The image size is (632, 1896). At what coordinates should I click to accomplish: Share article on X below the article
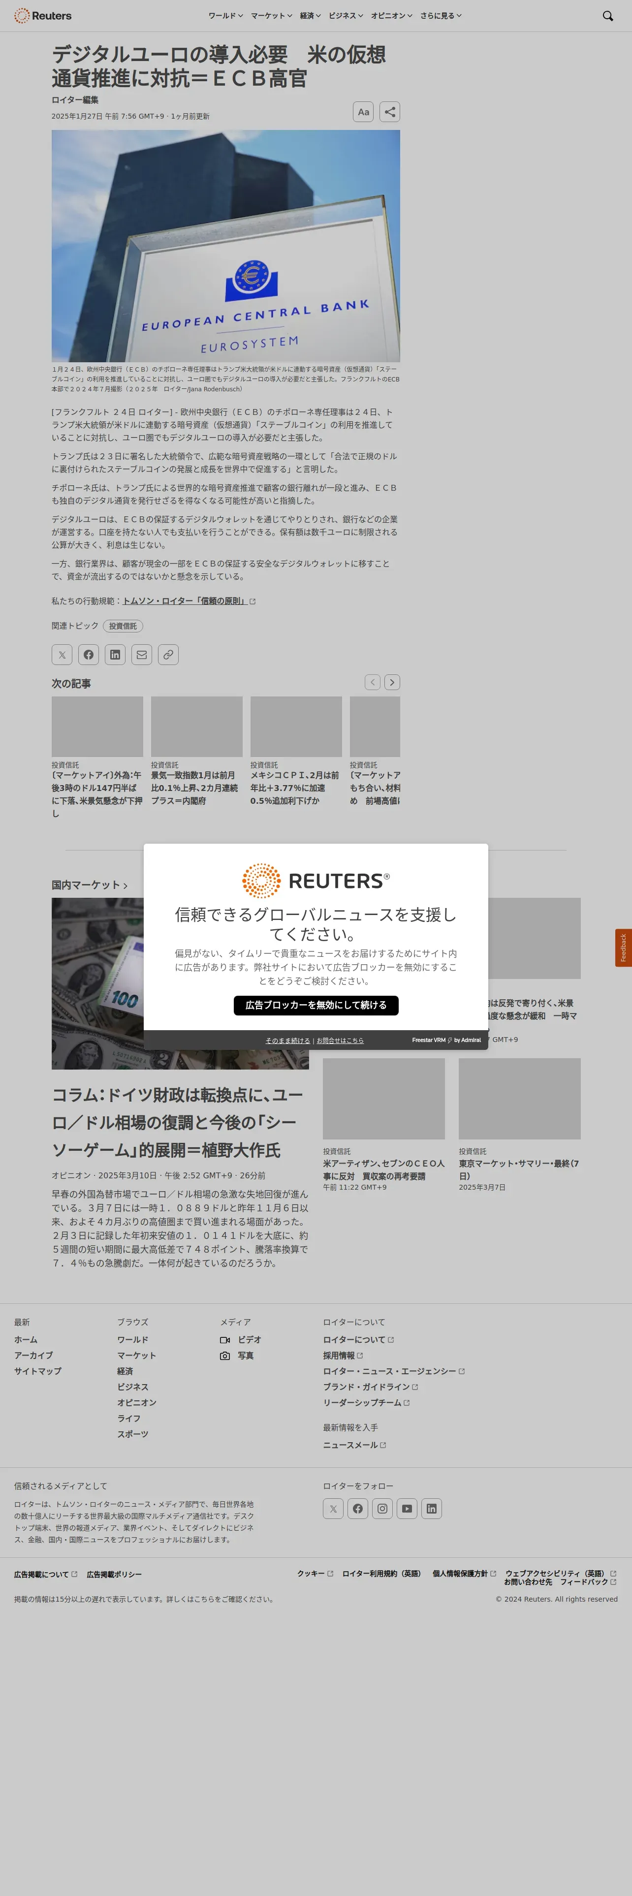(62, 654)
